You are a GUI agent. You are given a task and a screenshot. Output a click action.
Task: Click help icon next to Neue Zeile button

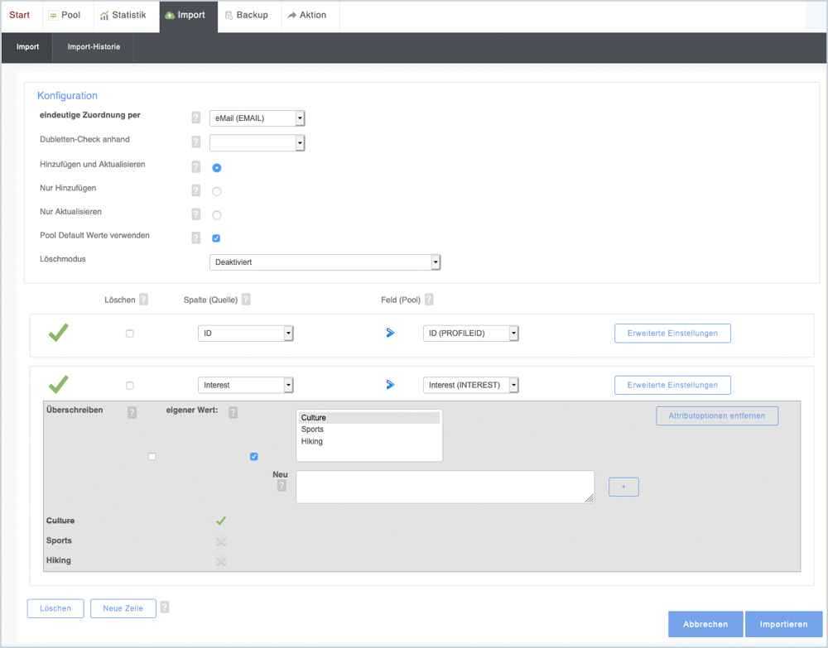tap(165, 607)
